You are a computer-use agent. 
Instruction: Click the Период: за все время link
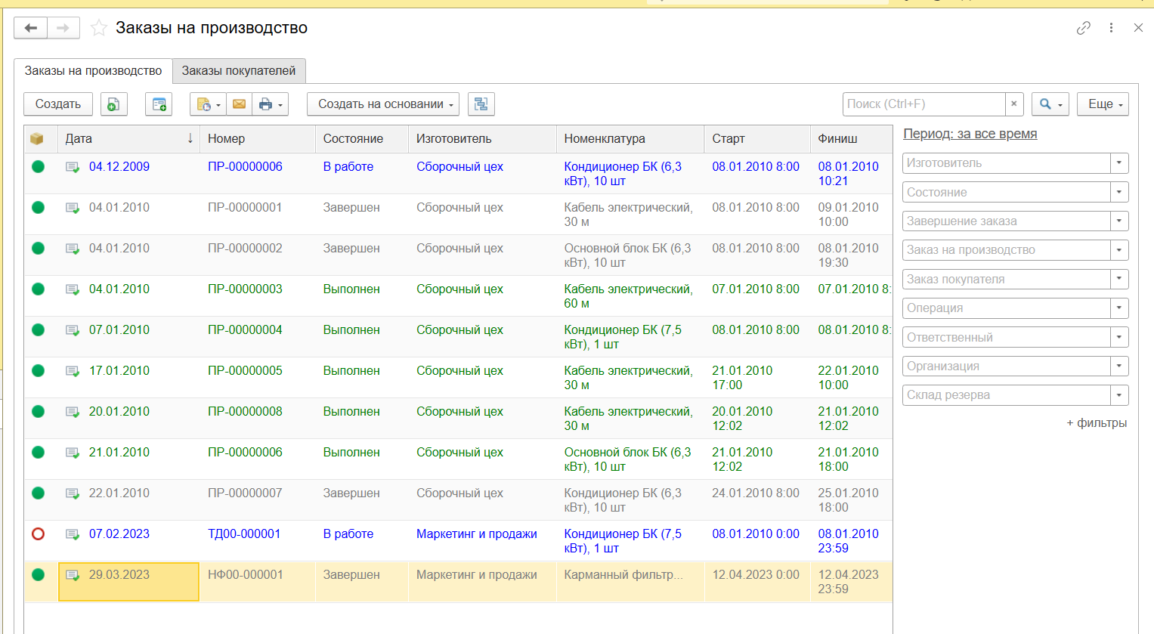970,134
